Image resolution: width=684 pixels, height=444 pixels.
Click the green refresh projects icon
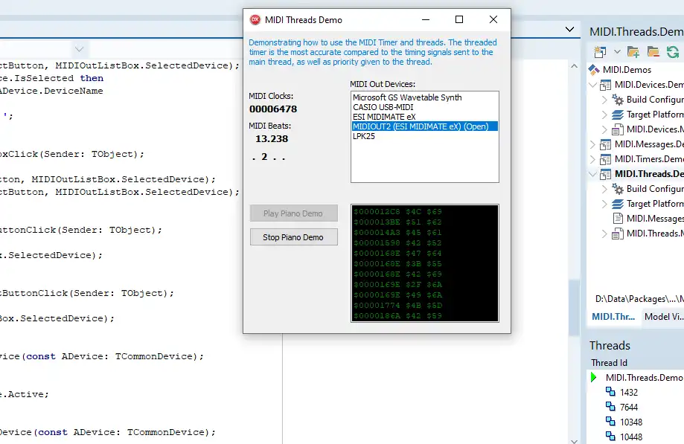[x=673, y=52]
